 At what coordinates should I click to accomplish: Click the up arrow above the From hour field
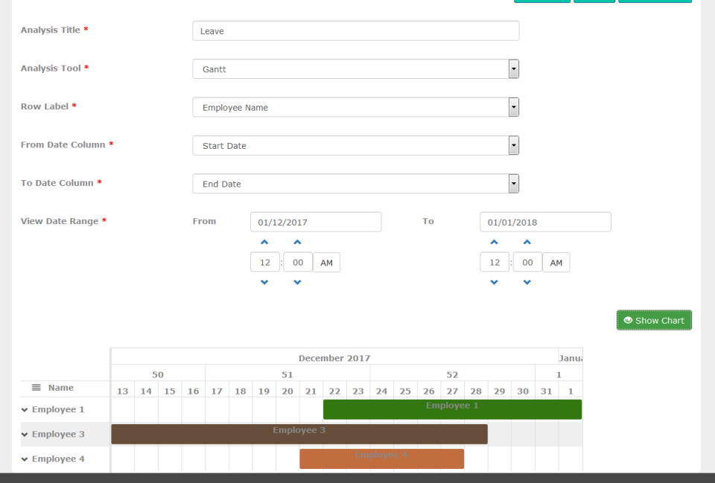[264, 241]
